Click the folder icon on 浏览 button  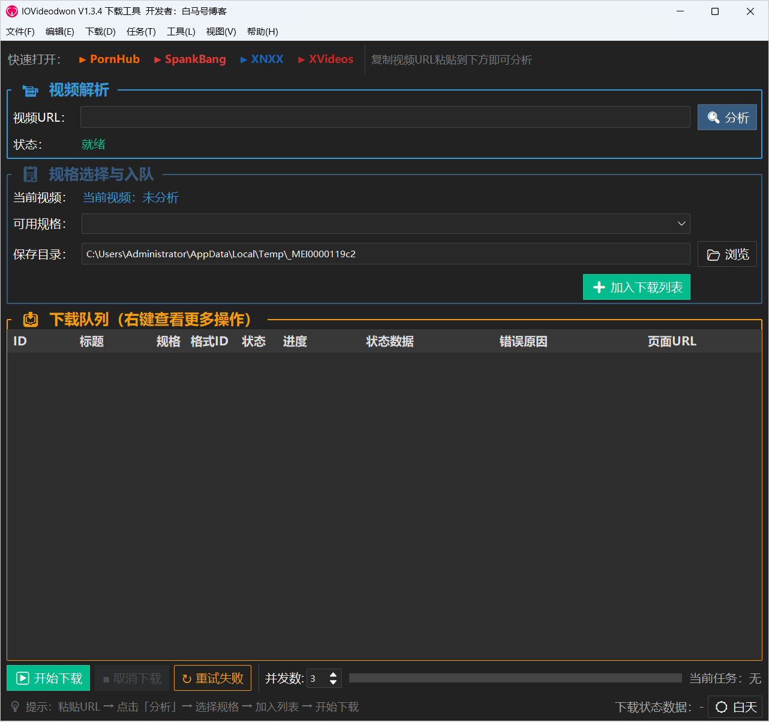713,255
